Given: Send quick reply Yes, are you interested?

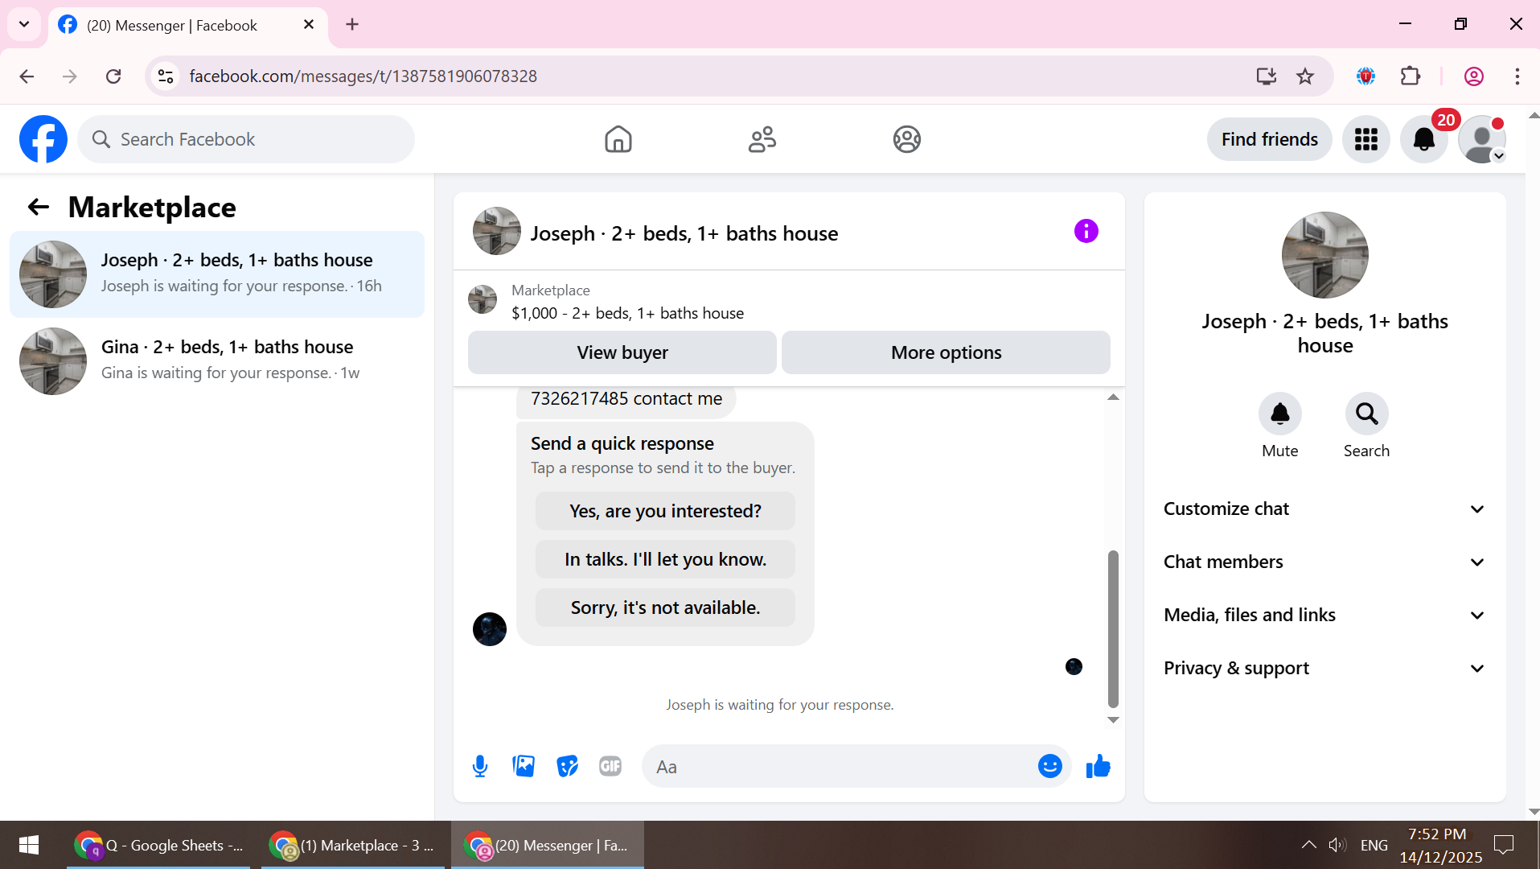Looking at the screenshot, I should pos(665,511).
